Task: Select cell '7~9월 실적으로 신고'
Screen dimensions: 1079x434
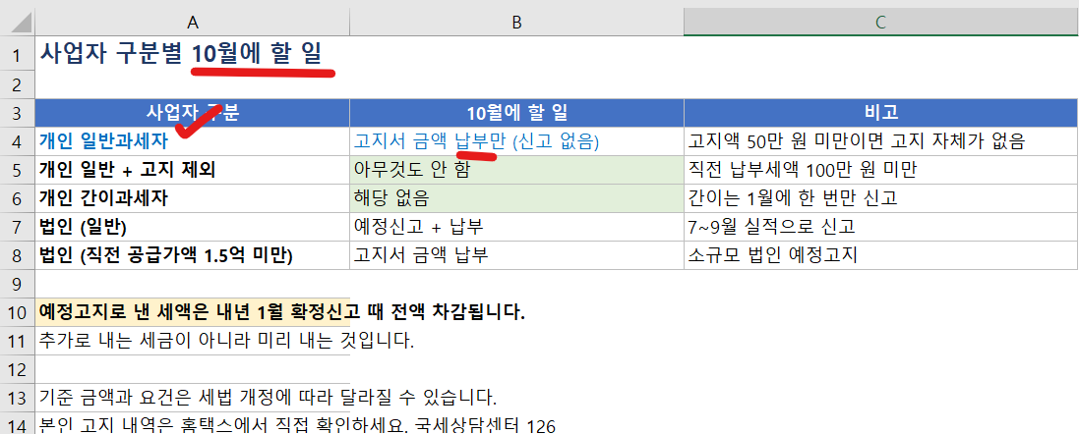Action: tap(881, 227)
